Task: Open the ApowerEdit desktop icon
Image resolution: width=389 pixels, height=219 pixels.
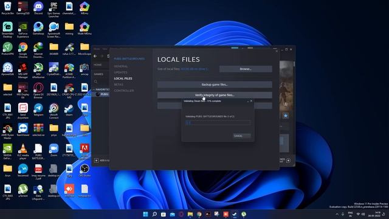Action: coord(8,69)
